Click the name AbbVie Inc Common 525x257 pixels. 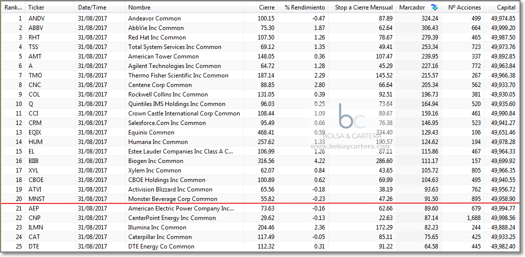tap(156, 27)
